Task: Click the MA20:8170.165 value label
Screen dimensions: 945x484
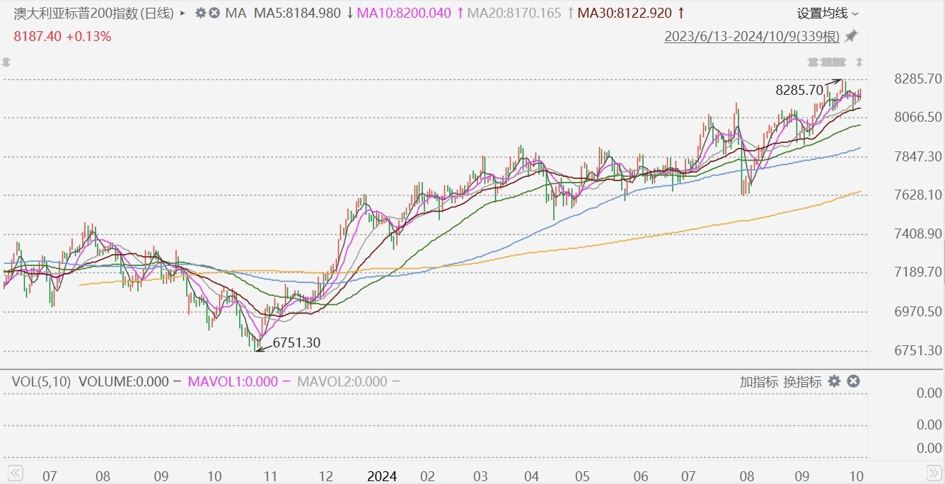Action: pos(514,13)
